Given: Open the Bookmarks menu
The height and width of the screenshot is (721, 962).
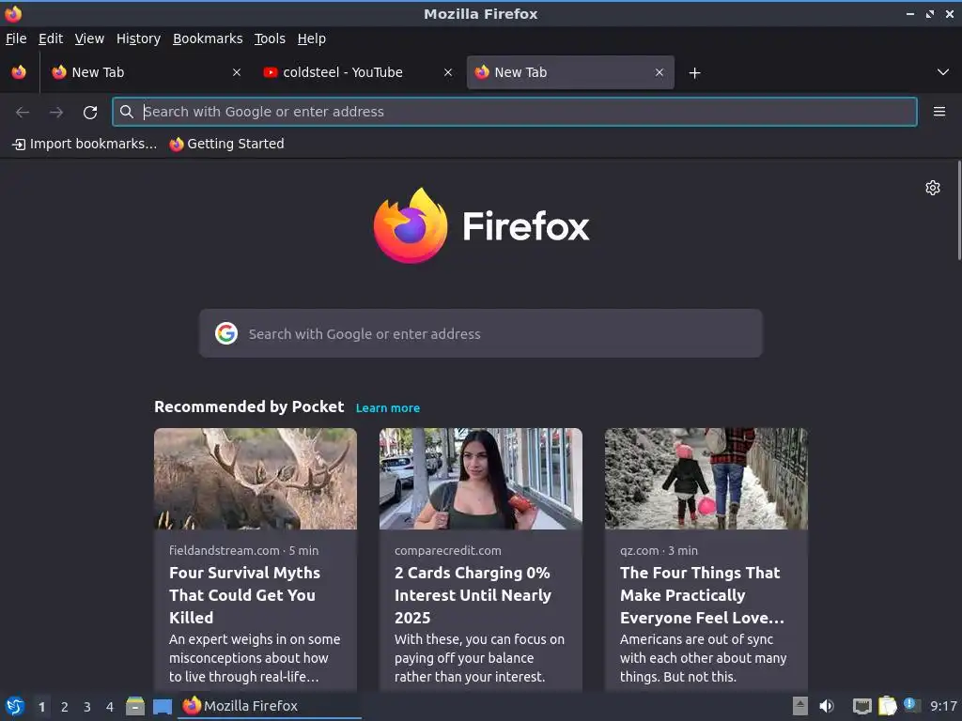Looking at the screenshot, I should 208,38.
